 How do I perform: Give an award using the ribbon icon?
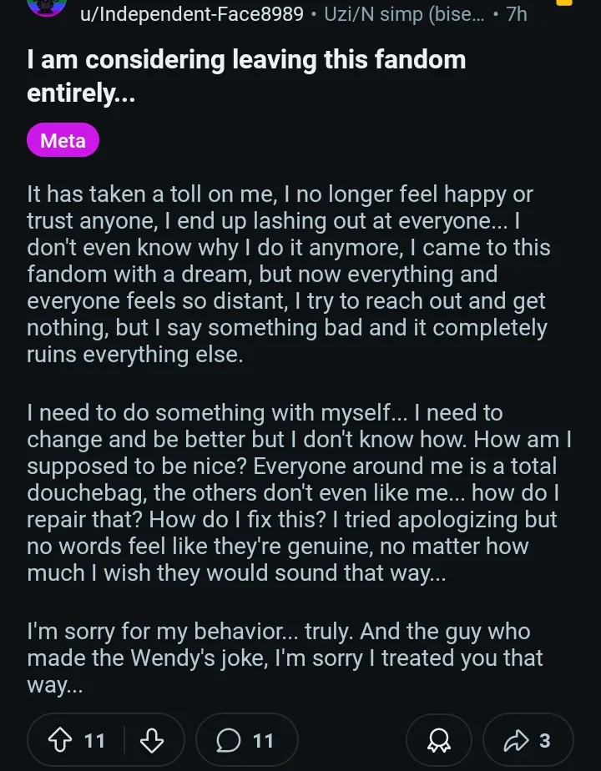point(439,740)
